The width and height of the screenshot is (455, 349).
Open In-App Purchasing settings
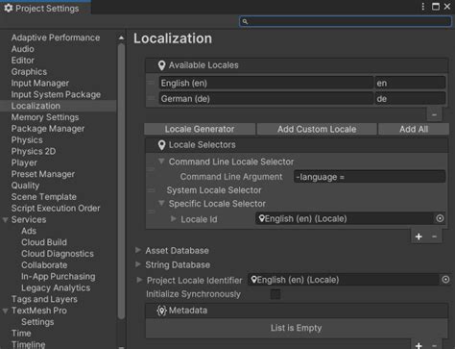pyautogui.click(x=59, y=277)
